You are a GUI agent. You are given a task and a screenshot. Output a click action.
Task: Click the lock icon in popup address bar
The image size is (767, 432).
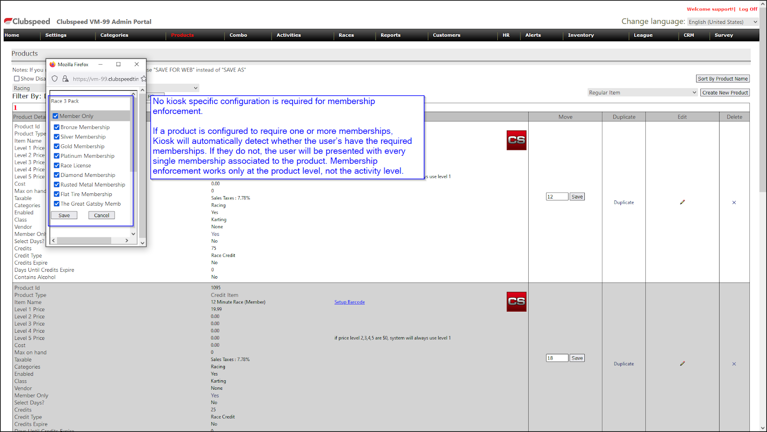click(65, 79)
